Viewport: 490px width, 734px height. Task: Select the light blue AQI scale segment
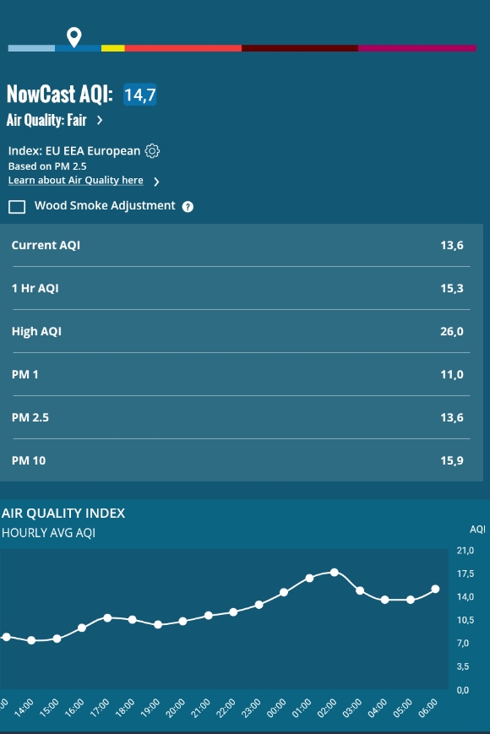[31, 48]
